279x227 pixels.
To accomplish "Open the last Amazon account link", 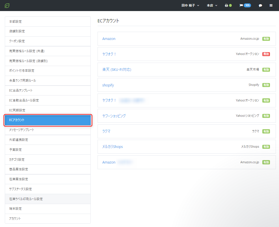I will pyautogui.click(x=109, y=162).
